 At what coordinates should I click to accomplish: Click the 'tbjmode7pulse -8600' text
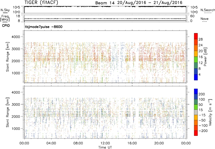coord(44,27)
